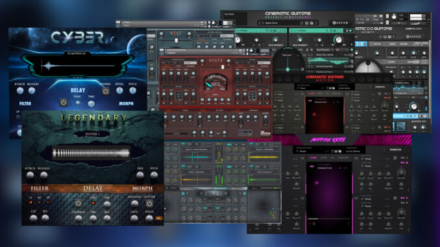Click the large blue-ringed knob in Infinity
This screenshot has height=247, width=440.
click(x=413, y=106)
